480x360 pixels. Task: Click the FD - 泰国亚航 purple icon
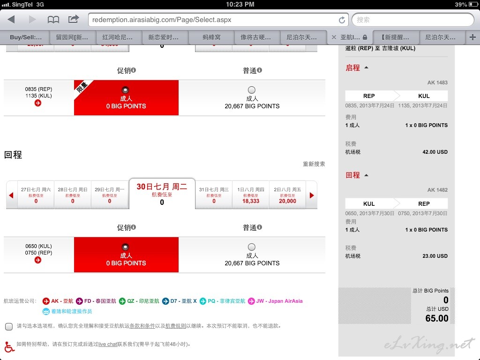[79, 301]
